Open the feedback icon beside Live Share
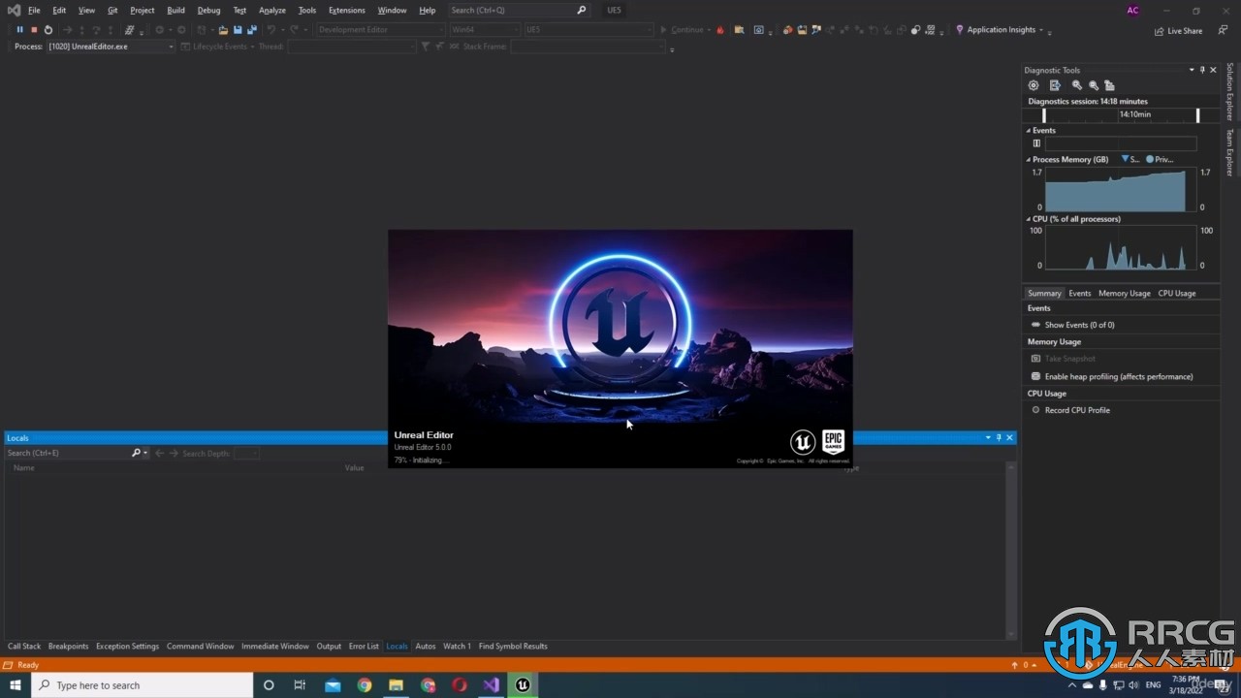Screen dimensions: 1241x698 click(x=1224, y=30)
